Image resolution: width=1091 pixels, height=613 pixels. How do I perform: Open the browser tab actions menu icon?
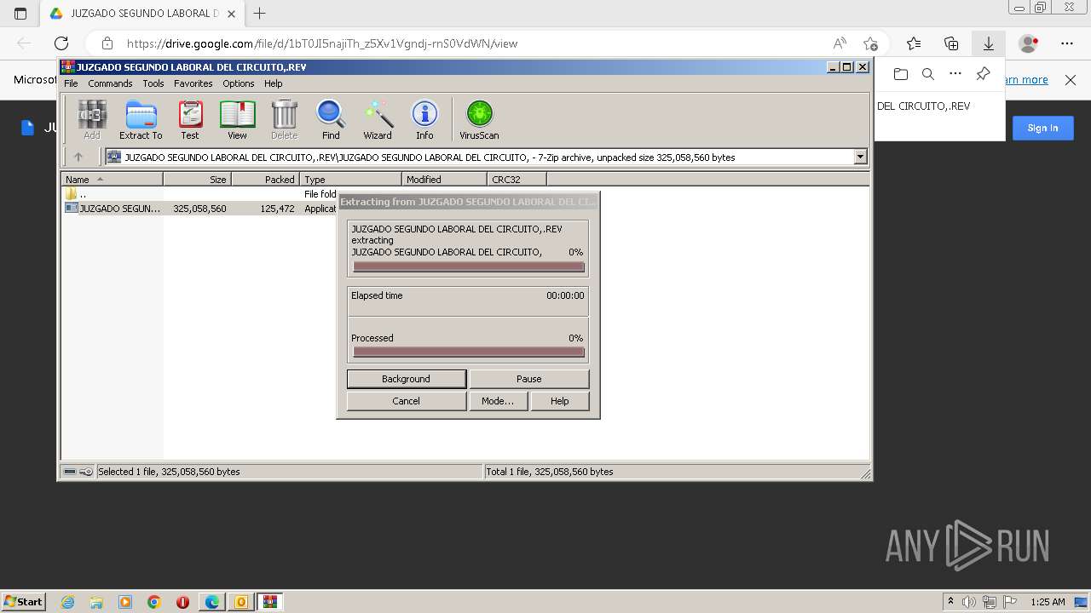coord(20,13)
